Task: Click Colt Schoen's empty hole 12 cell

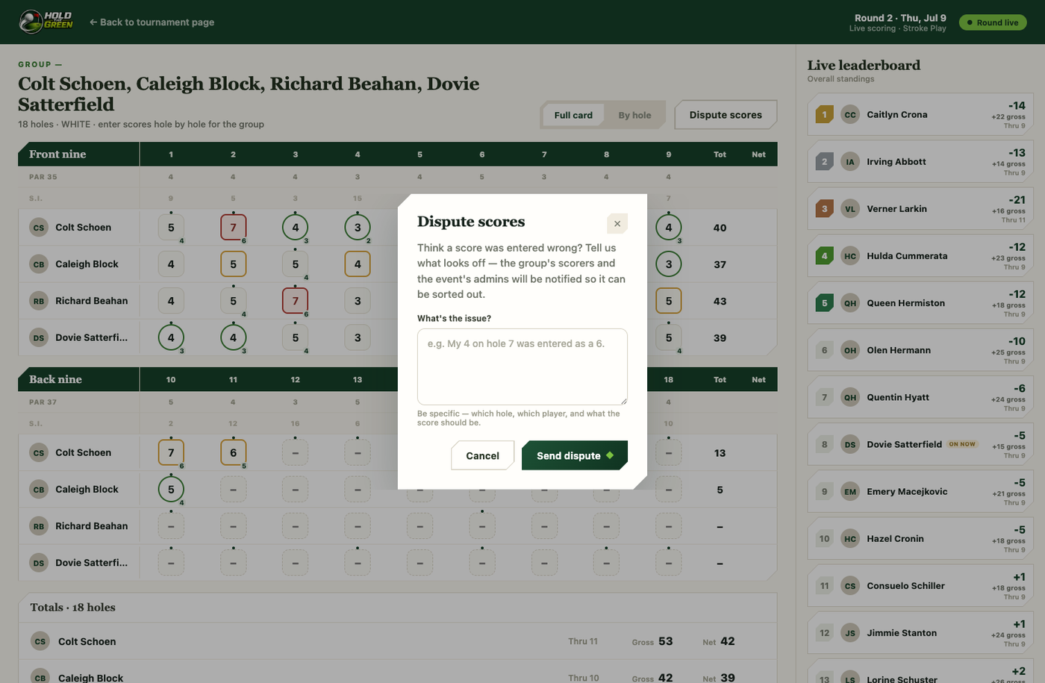Action: [x=296, y=452]
